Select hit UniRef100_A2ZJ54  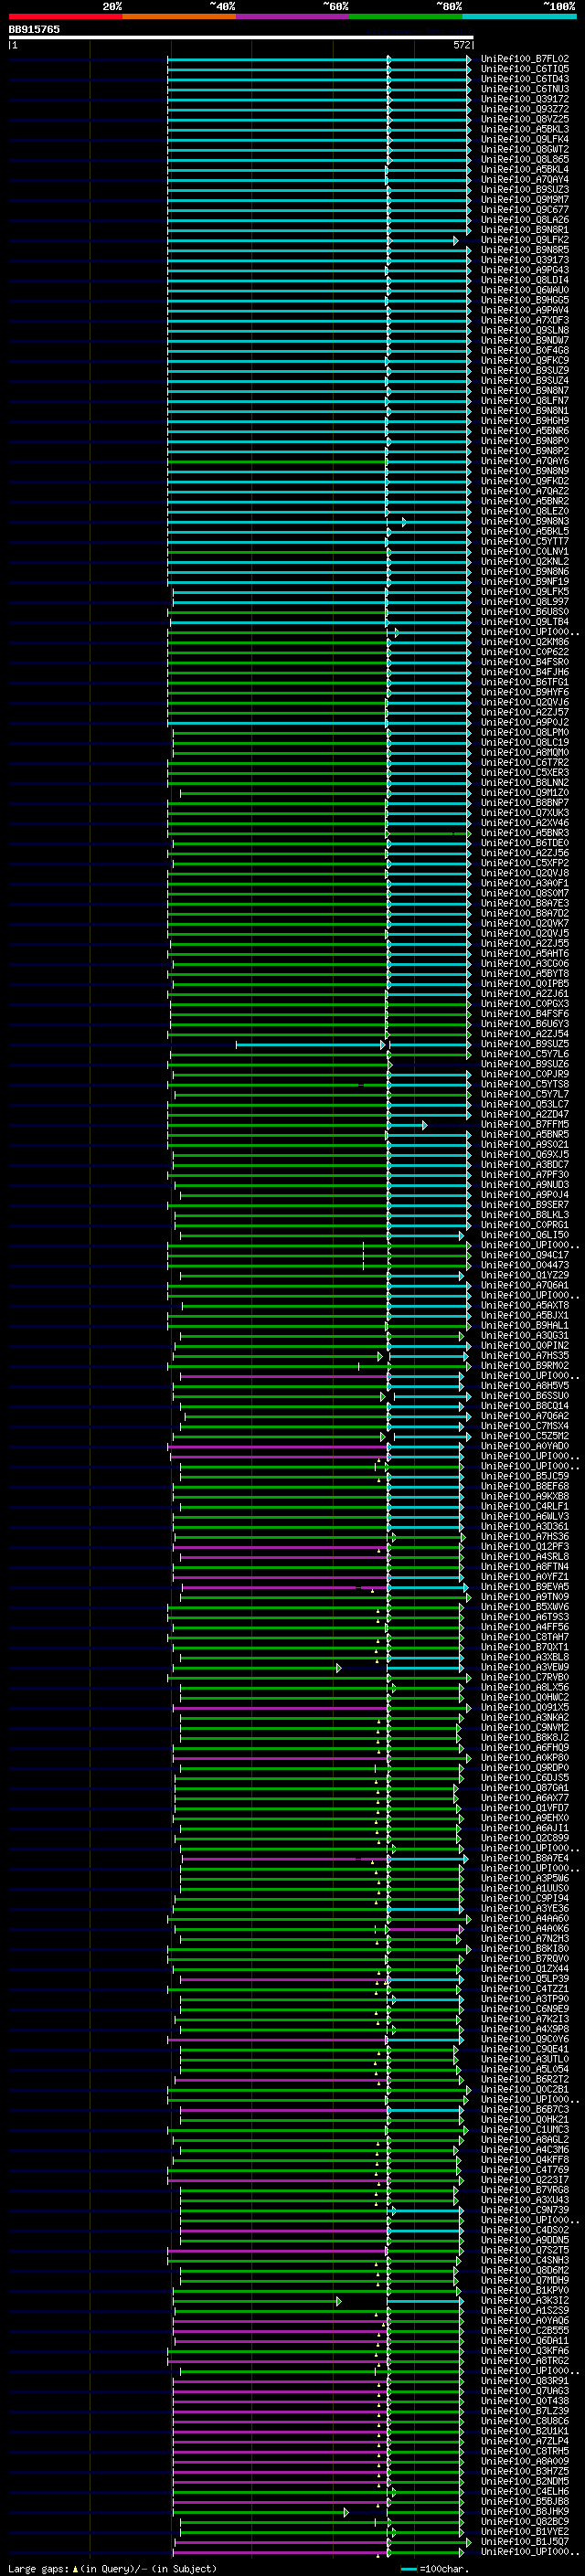[x=525, y=1034]
